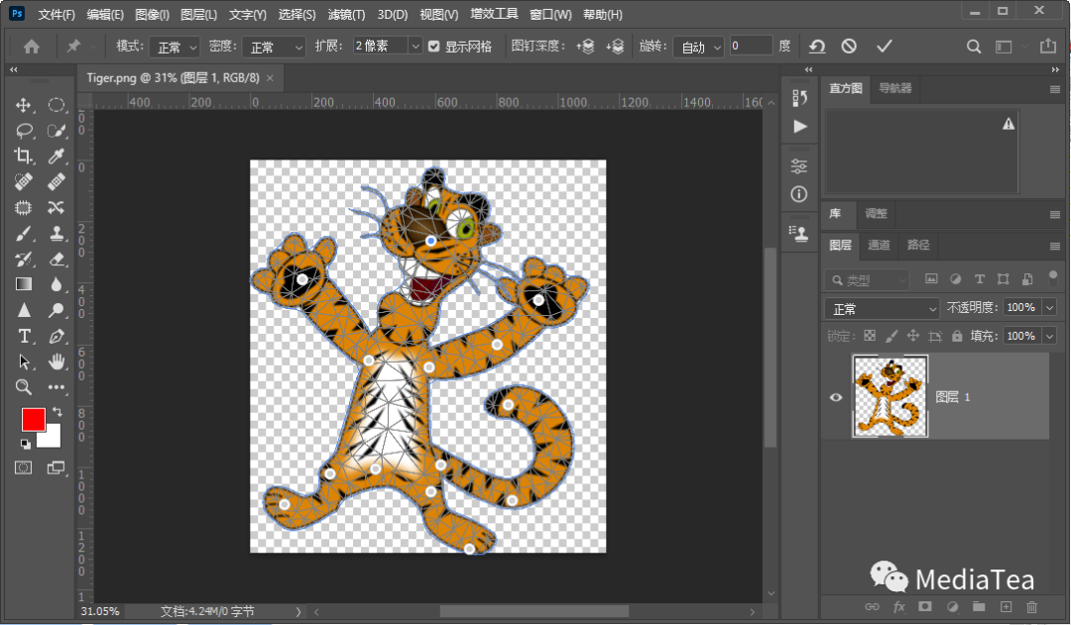Open the 模式 dropdown
The image size is (1071, 625).
click(175, 47)
